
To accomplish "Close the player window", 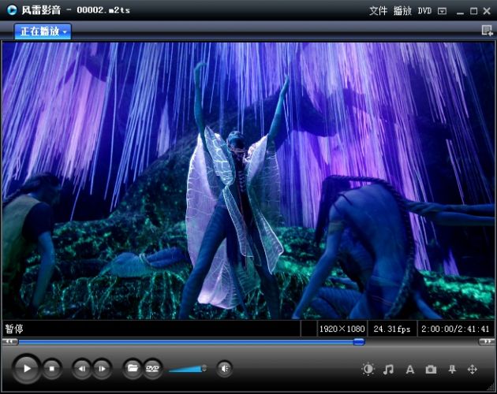I will click(487, 11).
